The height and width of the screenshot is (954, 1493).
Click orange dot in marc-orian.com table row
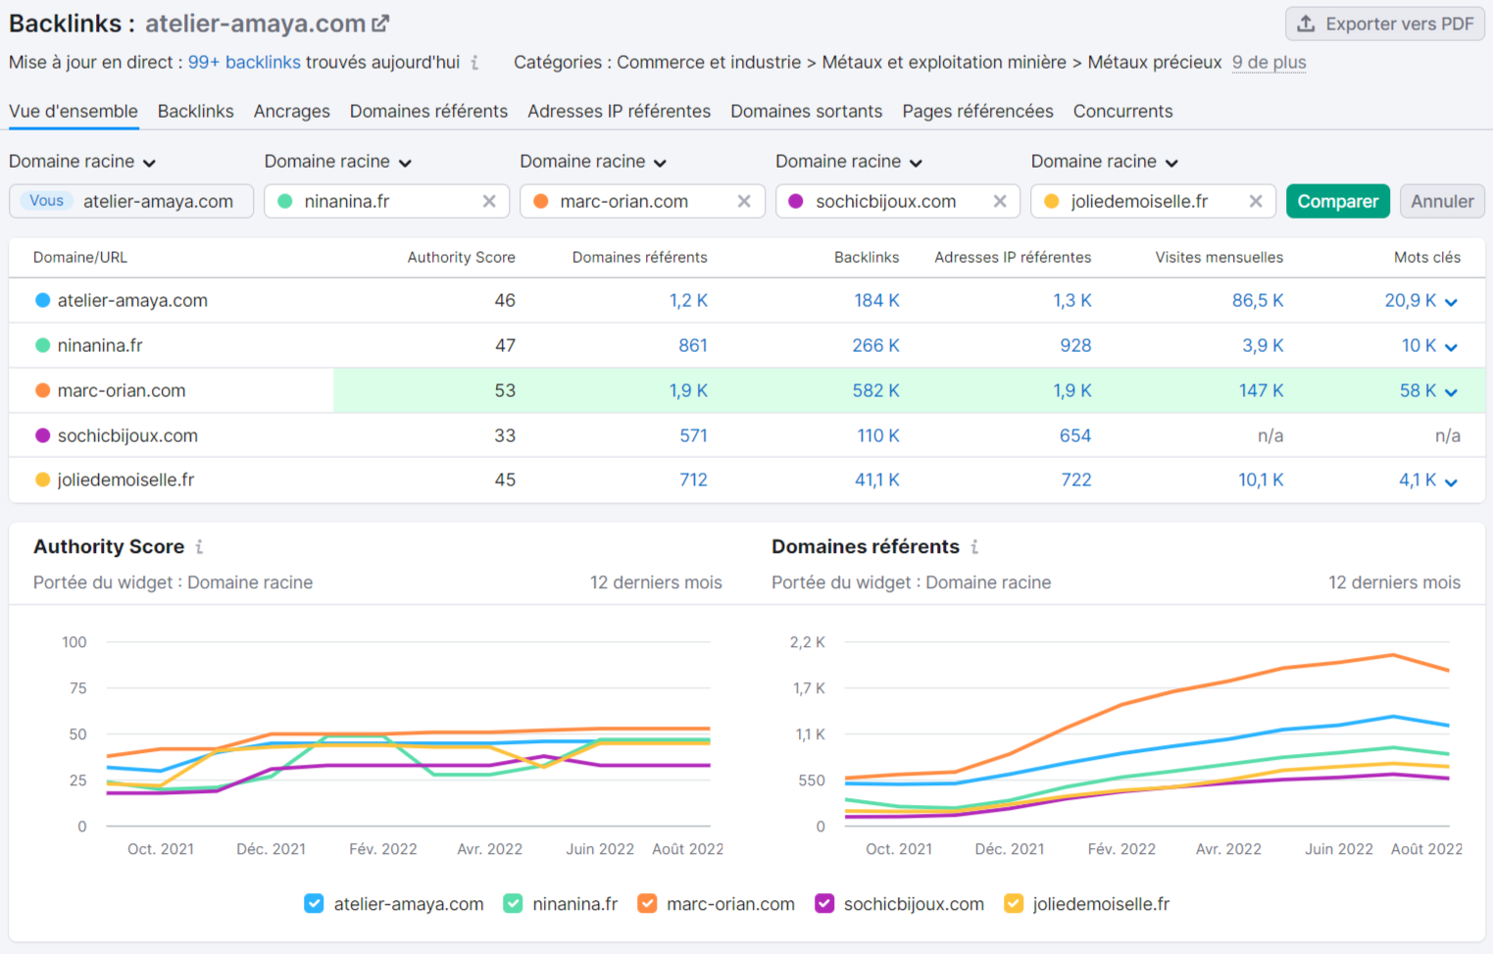pos(43,390)
